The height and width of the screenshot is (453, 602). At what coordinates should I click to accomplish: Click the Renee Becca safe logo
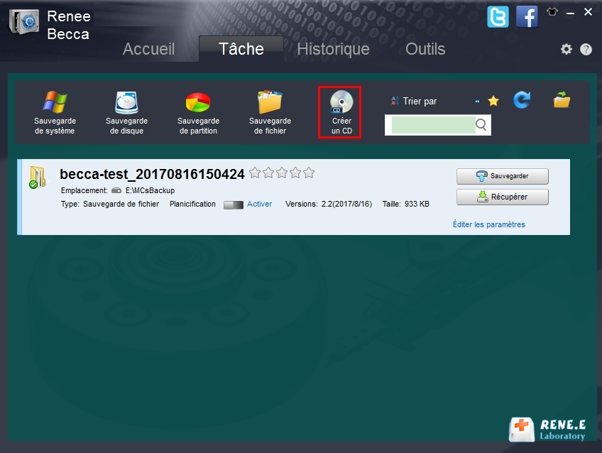tap(24, 21)
